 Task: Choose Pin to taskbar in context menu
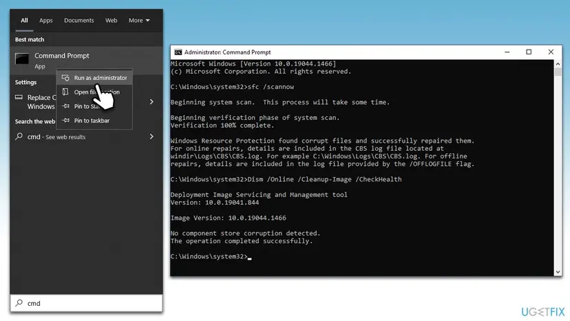94,121
